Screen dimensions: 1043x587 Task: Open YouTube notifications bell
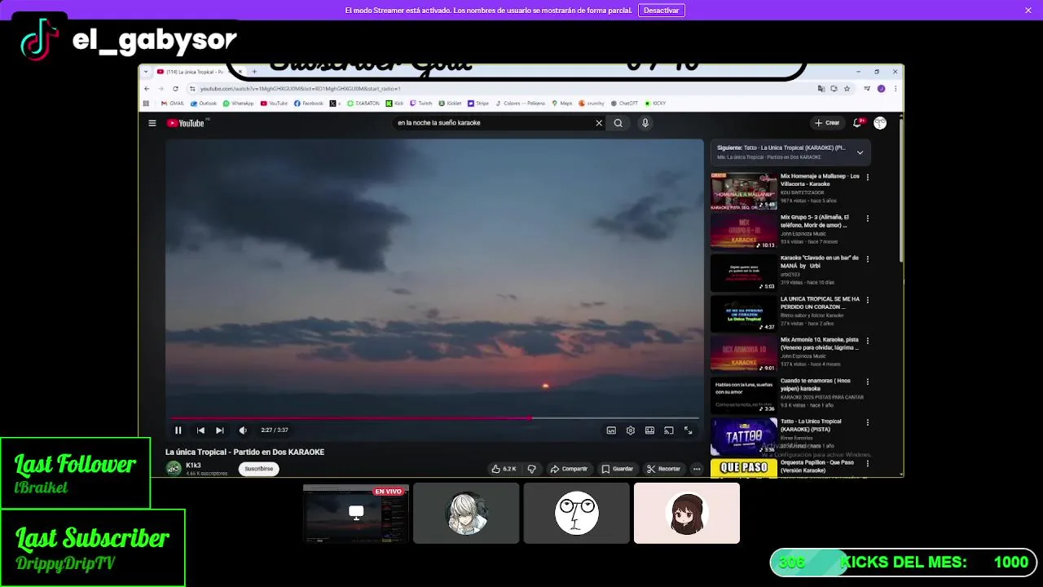pyautogui.click(x=857, y=123)
